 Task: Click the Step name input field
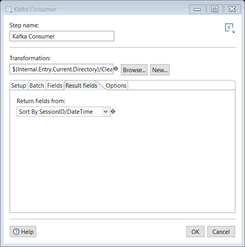[x=62, y=36]
